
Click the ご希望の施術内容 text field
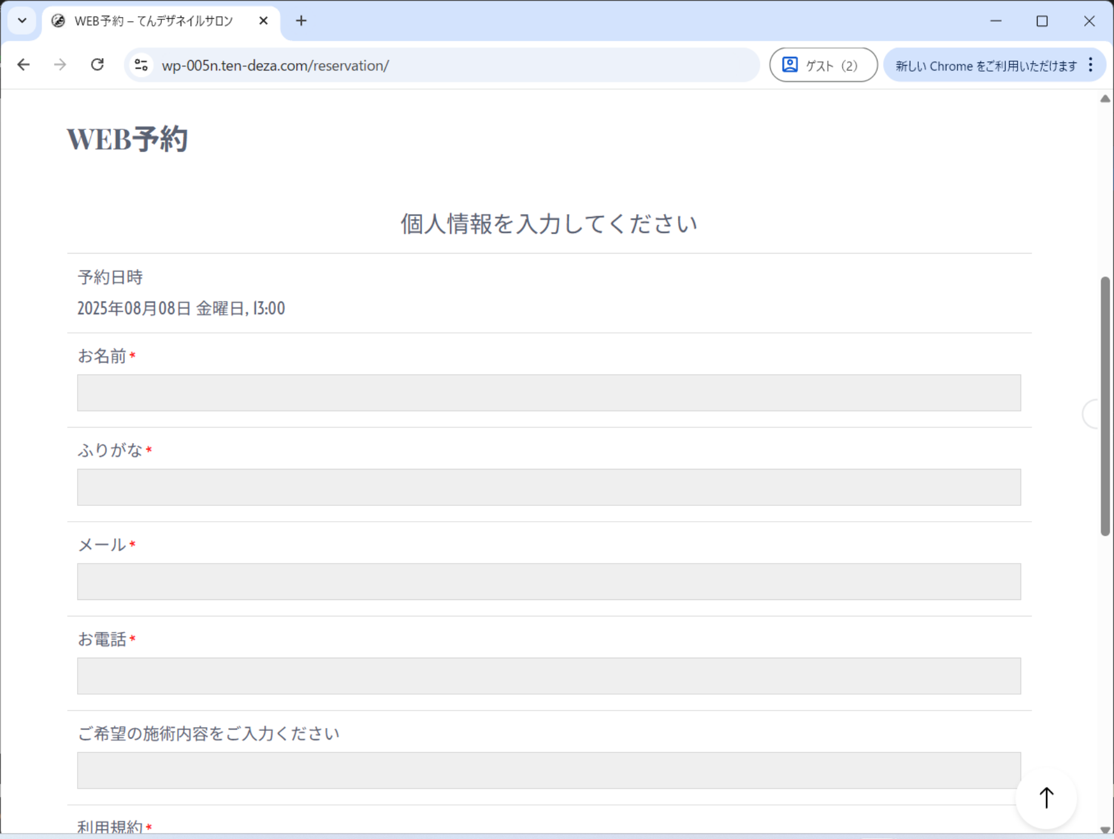tap(548, 770)
